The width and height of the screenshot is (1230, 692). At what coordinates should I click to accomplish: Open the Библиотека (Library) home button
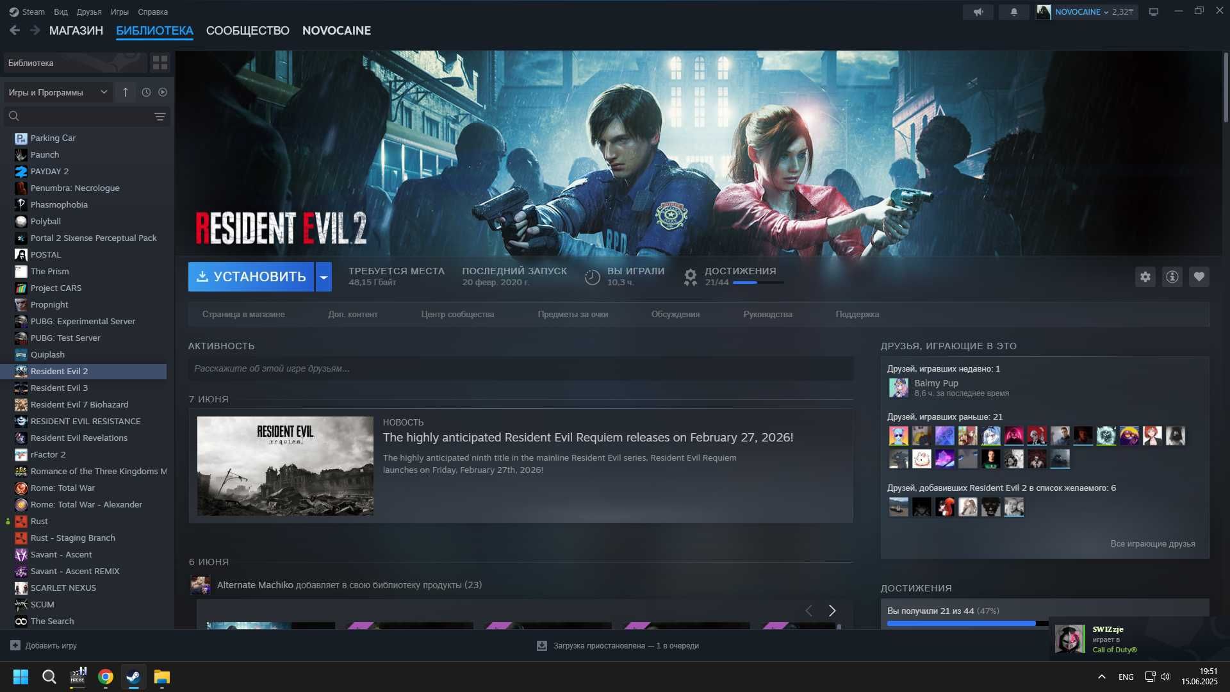(75, 63)
